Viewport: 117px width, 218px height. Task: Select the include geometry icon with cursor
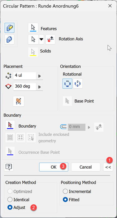tap(31, 137)
